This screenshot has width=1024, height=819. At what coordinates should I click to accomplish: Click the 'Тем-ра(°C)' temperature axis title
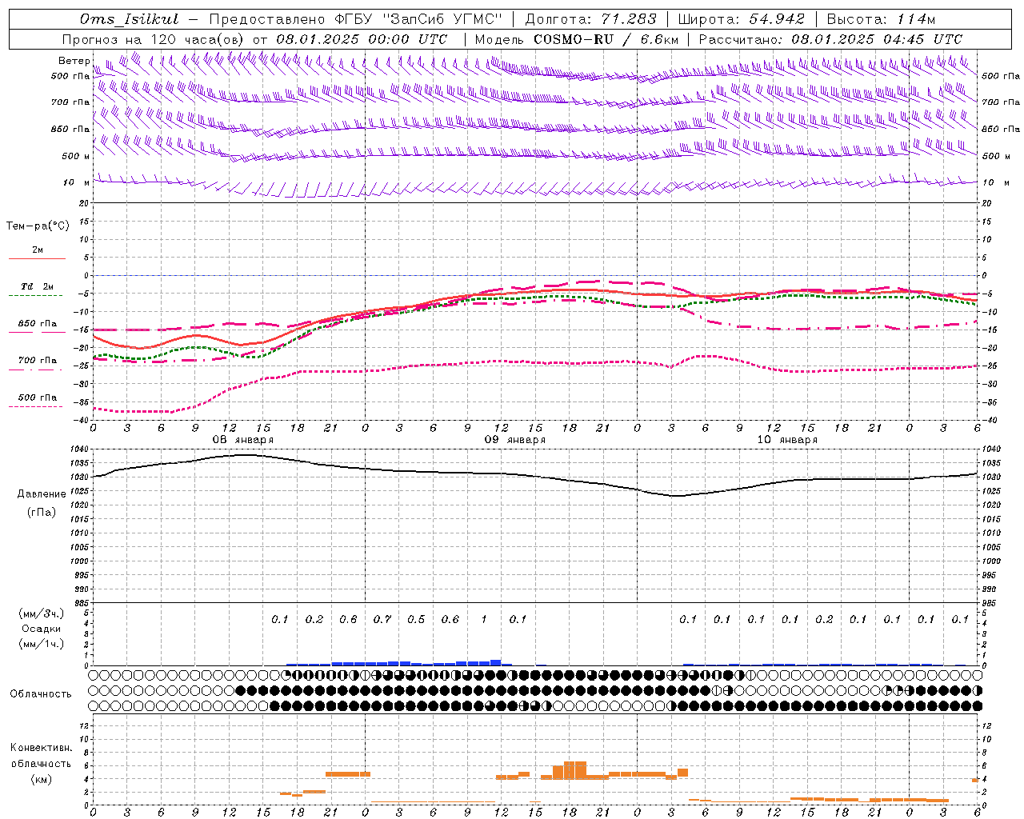(x=38, y=226)
